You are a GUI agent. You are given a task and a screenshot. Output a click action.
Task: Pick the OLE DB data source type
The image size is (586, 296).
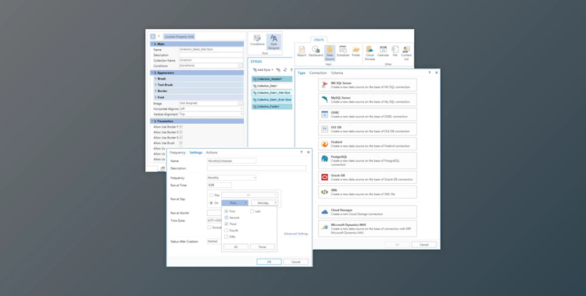(x=367, y=129)
